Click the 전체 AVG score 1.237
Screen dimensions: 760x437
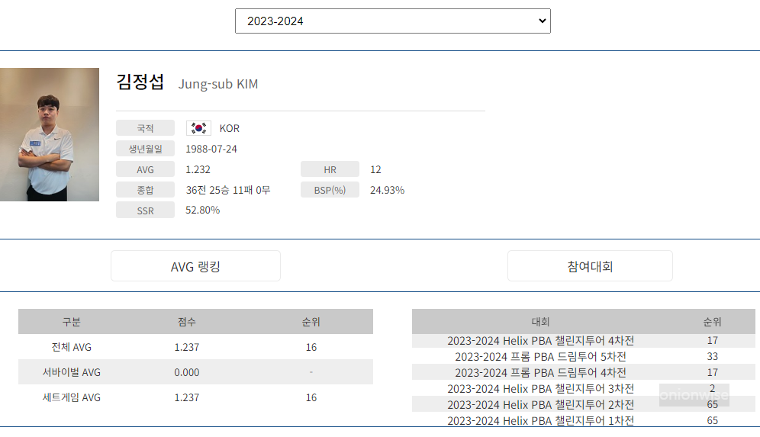[187, 347]
